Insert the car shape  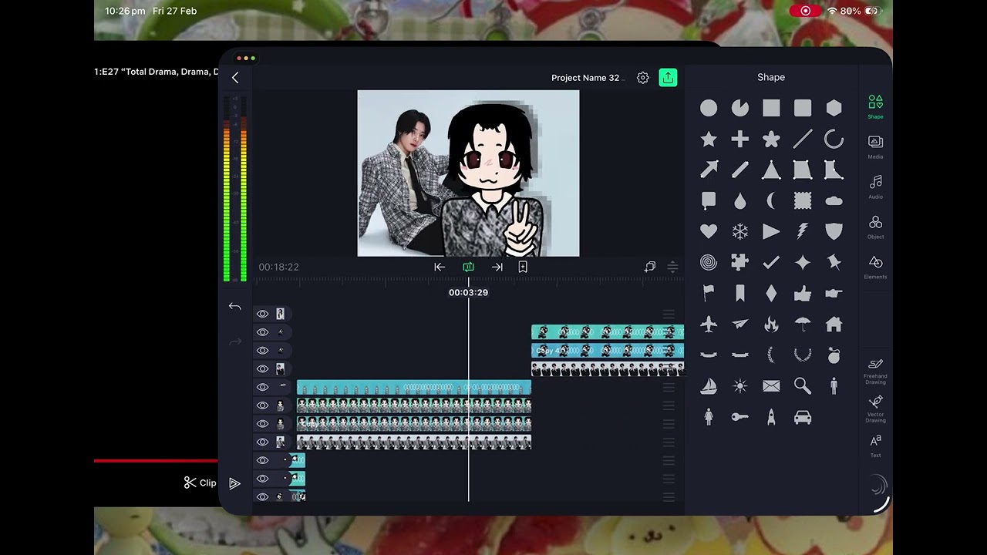click(803, 417)
